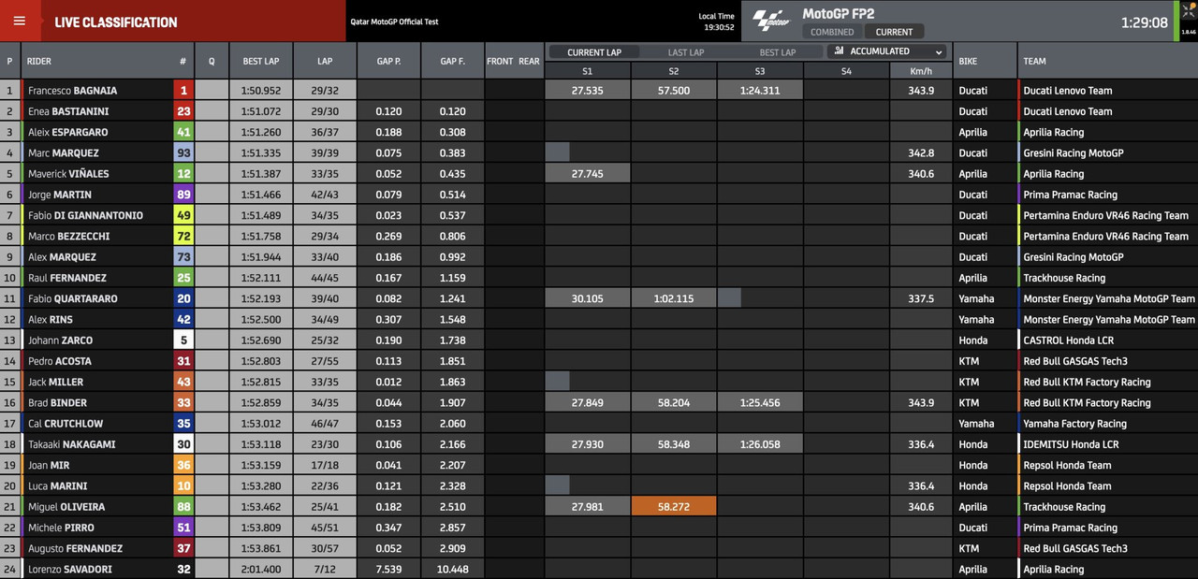Click Savadori's number 32 badge

tap(183, 569)
